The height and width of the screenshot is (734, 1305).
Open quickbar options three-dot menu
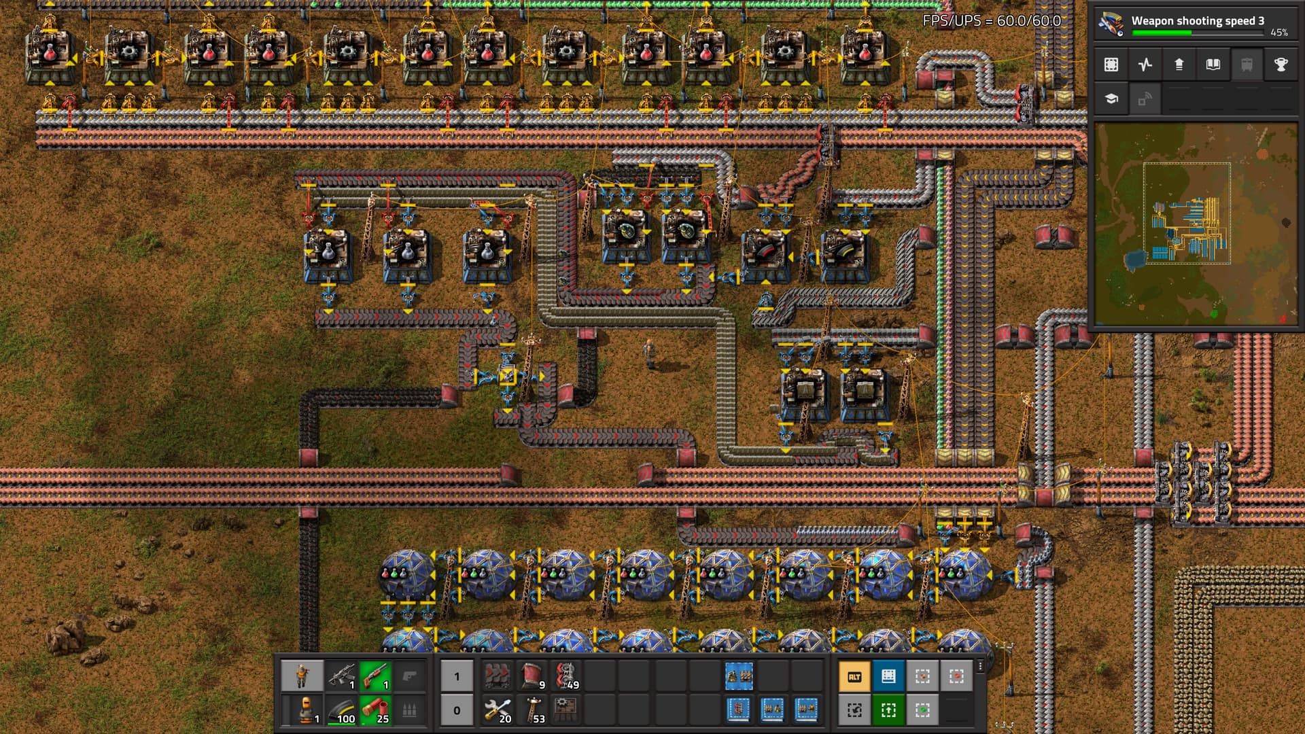coord(980,666)
